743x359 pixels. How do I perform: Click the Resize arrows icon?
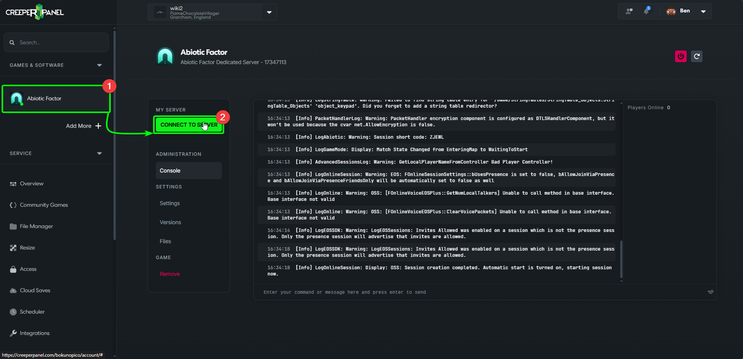pyautogui.click(x=13, y=248)
